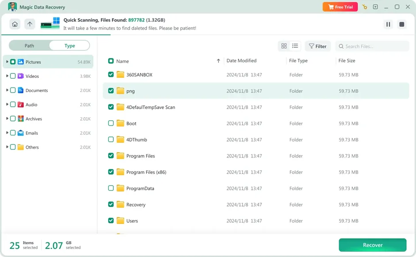416x257 pixels.
Task: Uncheck the Pictures category checkbox
Action: (x=12, y=61)
